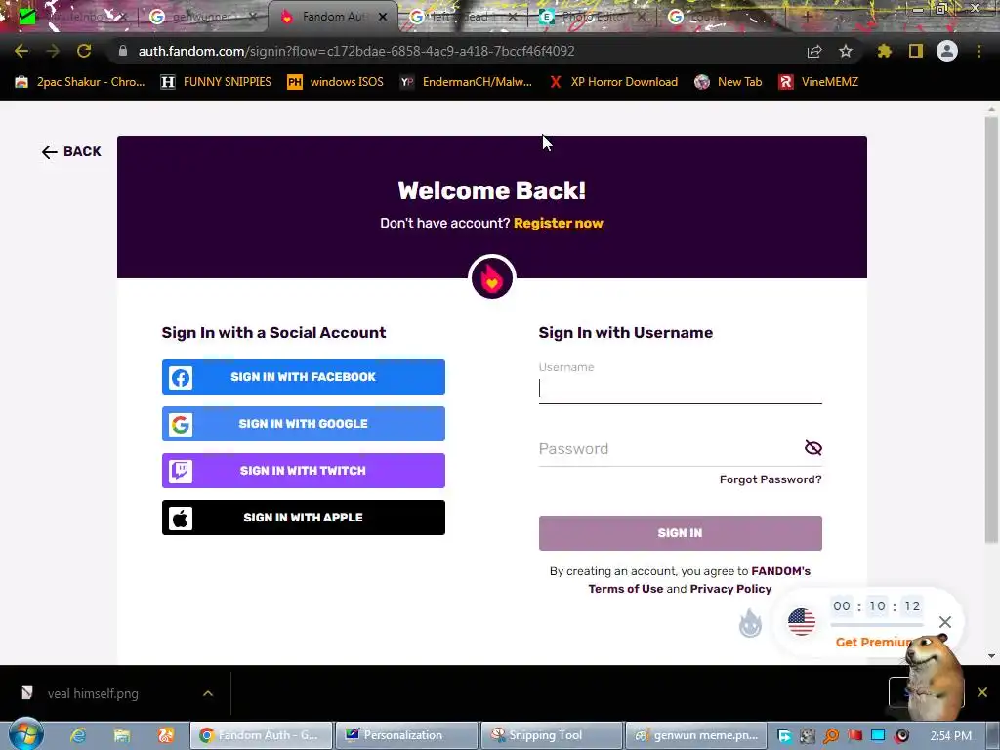Share this page via the share icon
1000x750 pixels.
tap(813, 52)
